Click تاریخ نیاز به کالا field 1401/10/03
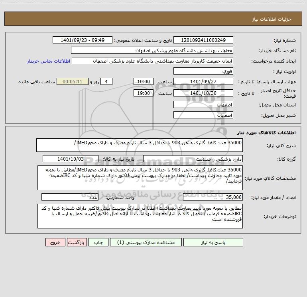The width and height of the screenshot is (307, 297). [x=71, y=159]
